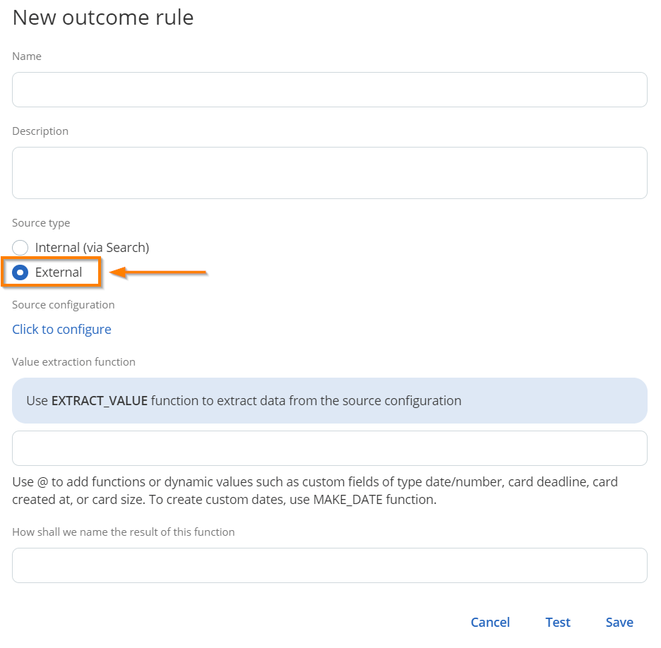This screenshot has width=661, height=648.
Task: Run the rule with the Test button
Action: coord(557,622)
